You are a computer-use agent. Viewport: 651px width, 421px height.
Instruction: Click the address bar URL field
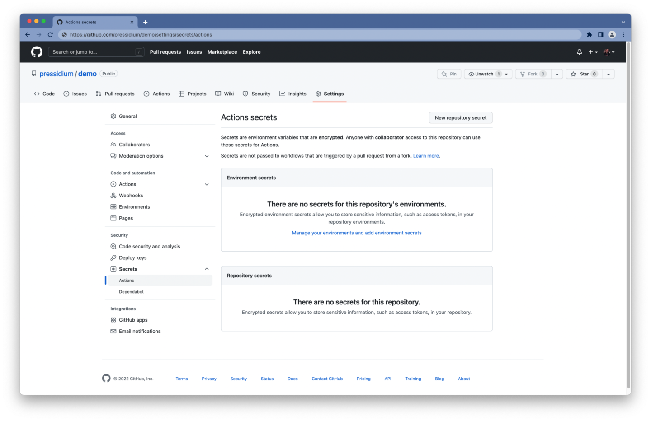pyautogui.click(x=320, y=35)
